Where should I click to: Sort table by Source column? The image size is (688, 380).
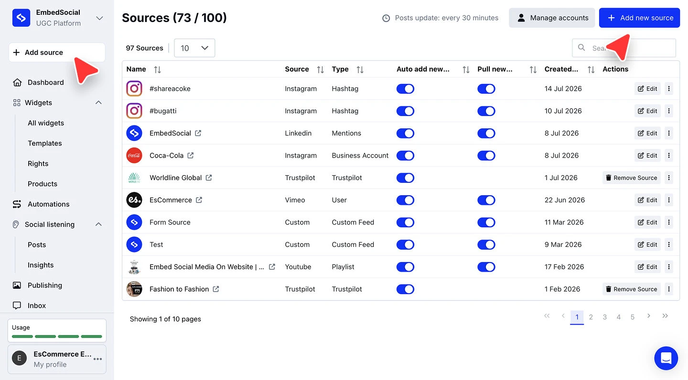point(321,70)
